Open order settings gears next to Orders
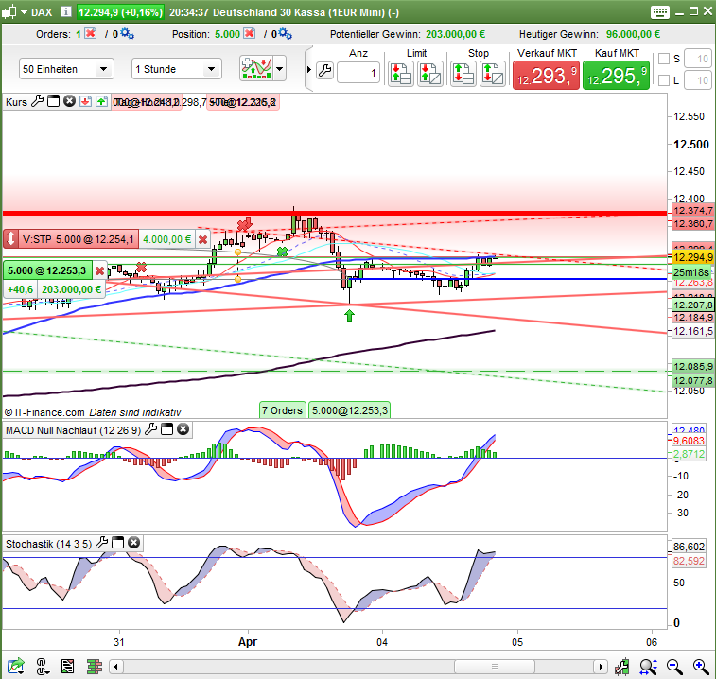The image size is (716, 679). pyautogui.click(x=127, y=34)
